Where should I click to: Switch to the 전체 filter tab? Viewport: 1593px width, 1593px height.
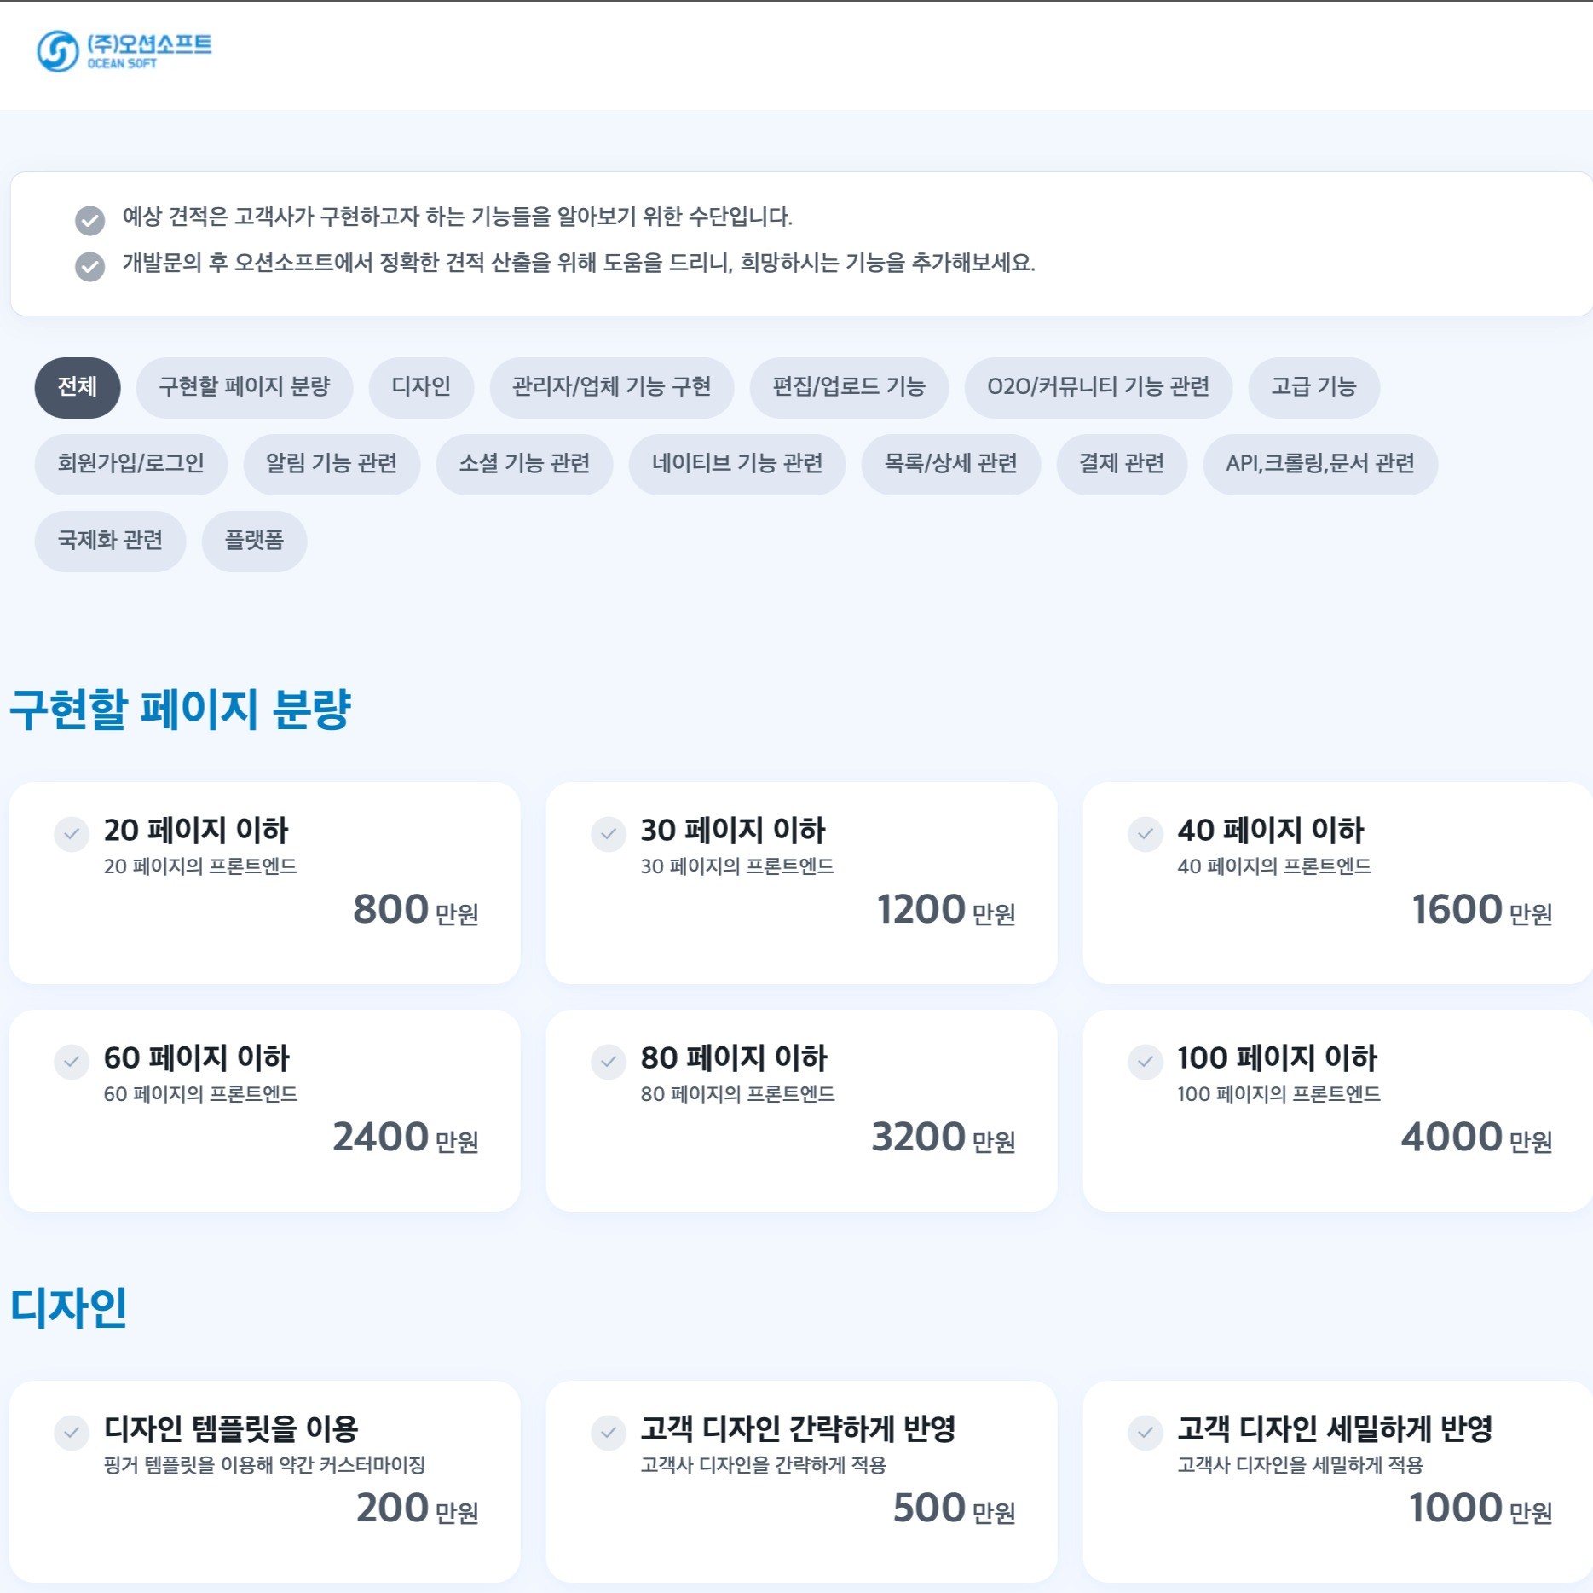(77, 387)
